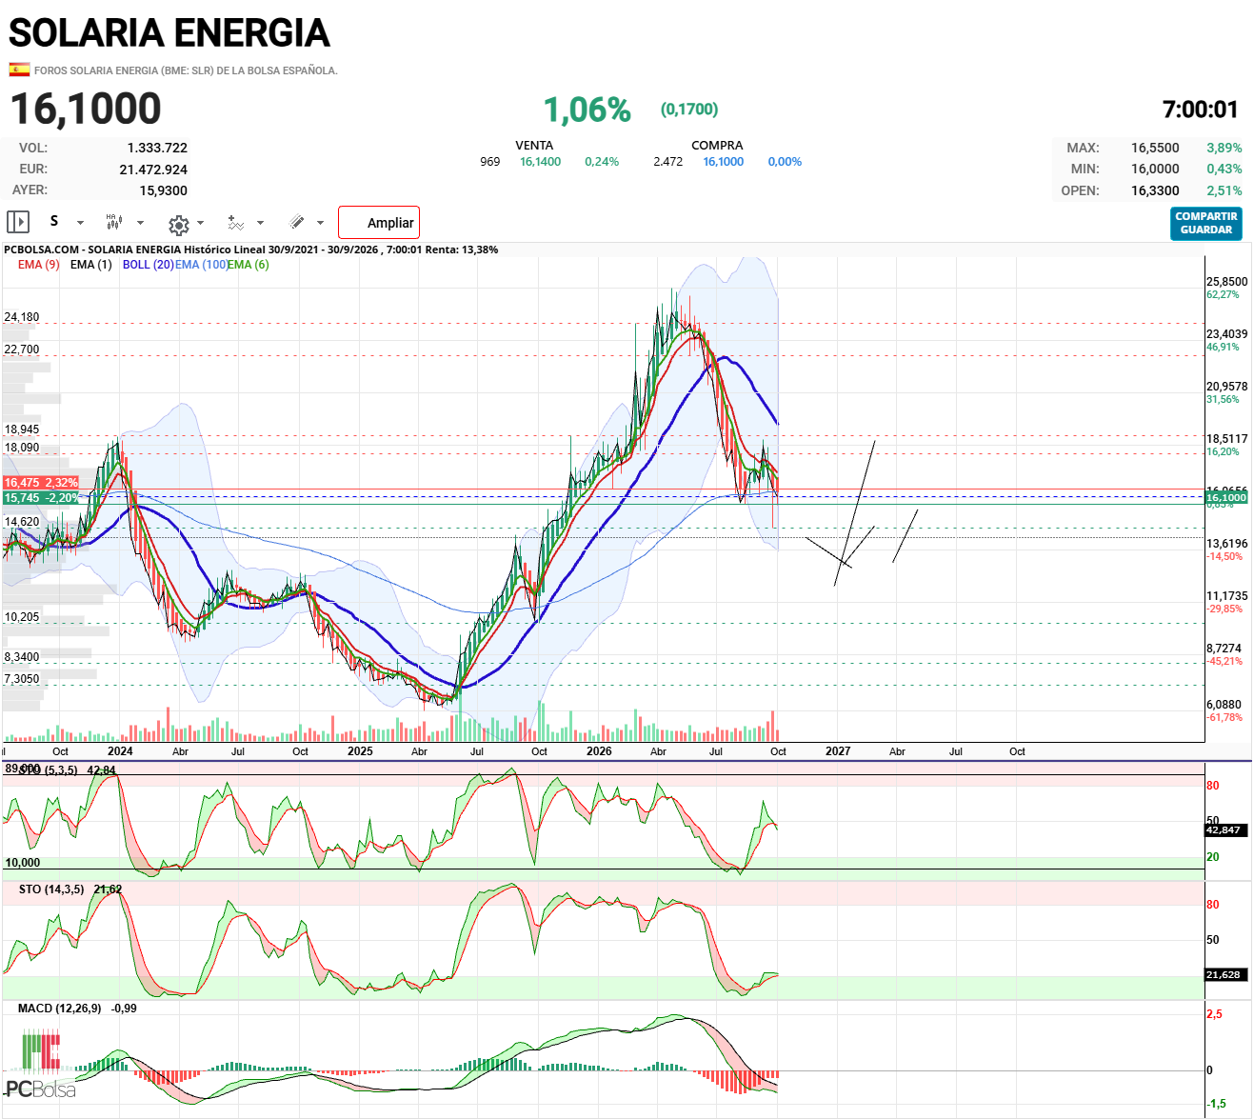Select the pencil drawing tool icon
The image size is (1254, 1119).
click(297, 222)
